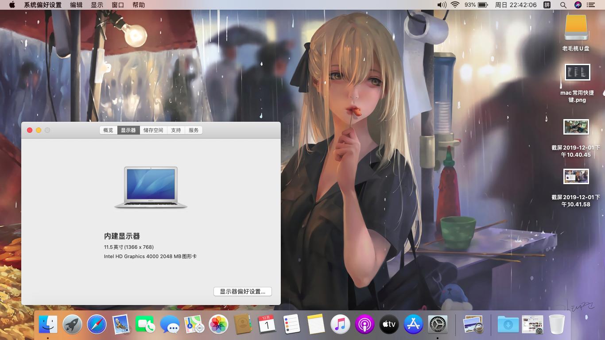The height and width of the screenshot is (340, 605).
Task: Click the Intel HD Graphics 4000 2048 MB 图形卡 text
Action: pos(151,256)
